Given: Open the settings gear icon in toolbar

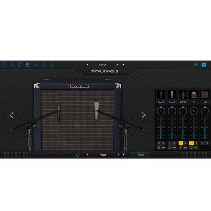Looking at the screenshot, I should pos(44,65).
